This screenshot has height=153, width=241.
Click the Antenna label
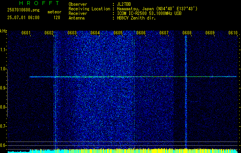pos(77,18)
